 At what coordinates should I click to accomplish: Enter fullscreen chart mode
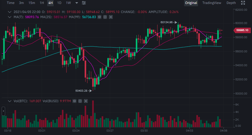pyautogui.click(x=243, y=3)
